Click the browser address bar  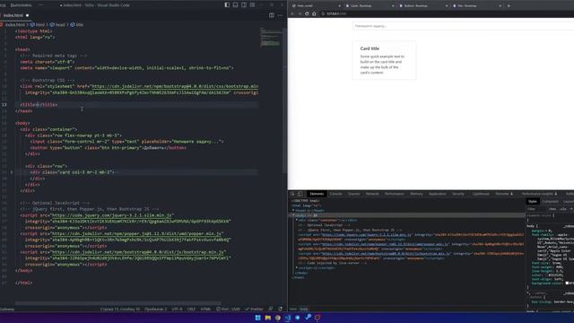(447, 13)
